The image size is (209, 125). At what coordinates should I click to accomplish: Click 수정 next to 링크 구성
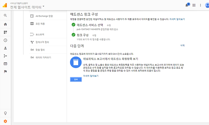pos(94,35)
